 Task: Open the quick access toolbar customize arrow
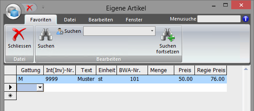[x=43, y=8]
